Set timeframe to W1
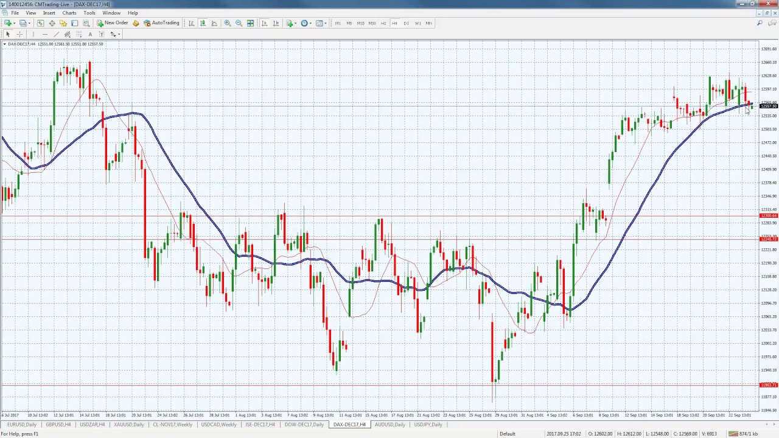 click(x=418, y=23)
